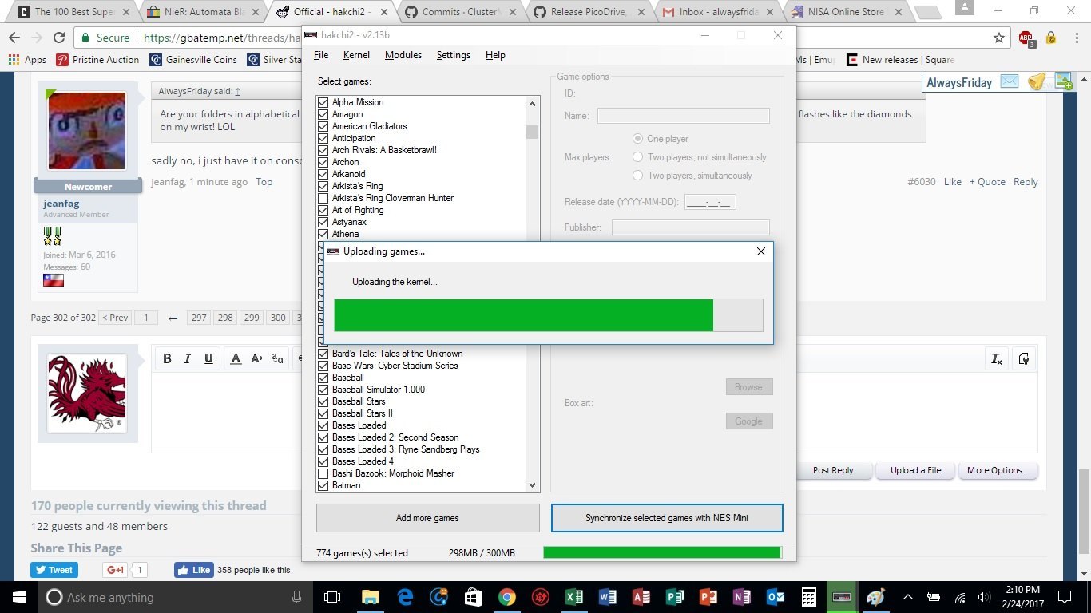Open the Windows Start menu
Image resolution: width=1091 pixels, height=613 pixels.
pos(18,597)
